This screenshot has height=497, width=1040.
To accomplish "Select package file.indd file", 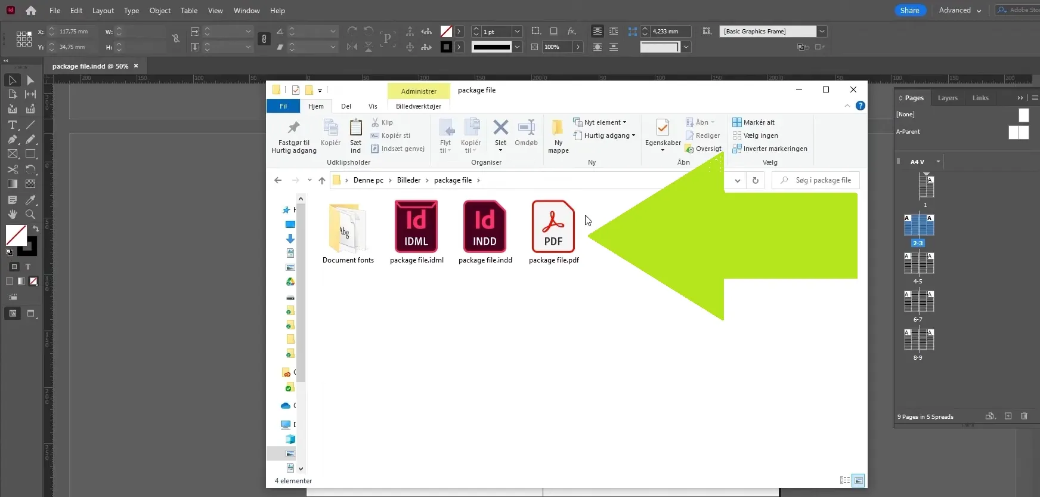I will (485, 232).
